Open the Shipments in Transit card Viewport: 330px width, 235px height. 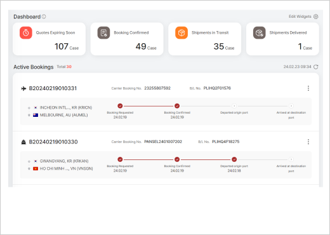[x=205, y=39]
